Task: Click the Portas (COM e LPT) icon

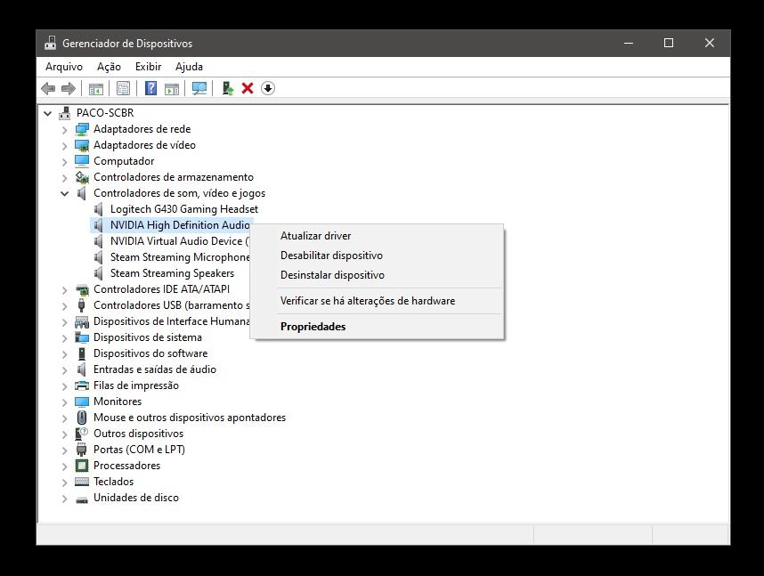Action: pos(82,450)
